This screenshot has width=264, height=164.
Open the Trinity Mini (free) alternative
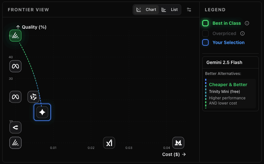tap(224, 92)
